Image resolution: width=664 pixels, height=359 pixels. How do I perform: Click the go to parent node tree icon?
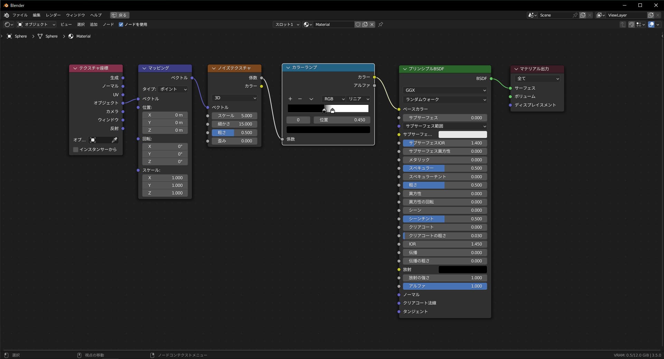pyautogui.click(x=623, y=24)
